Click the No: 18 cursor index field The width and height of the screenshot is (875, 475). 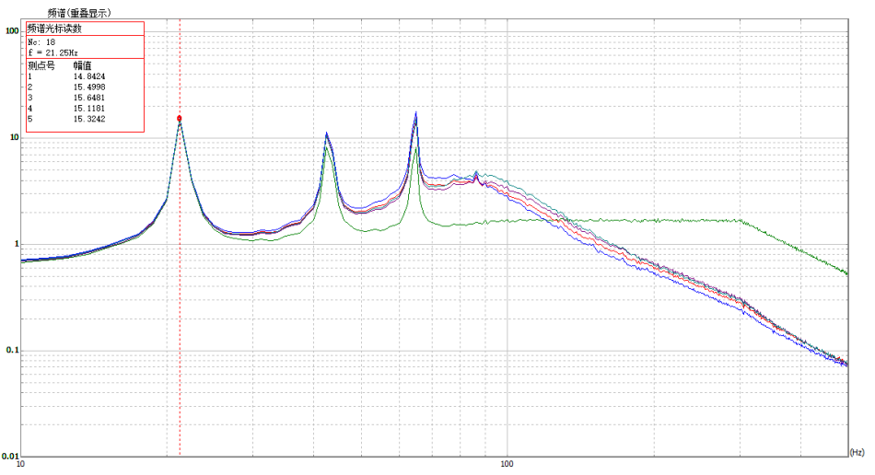pos(42,42)
